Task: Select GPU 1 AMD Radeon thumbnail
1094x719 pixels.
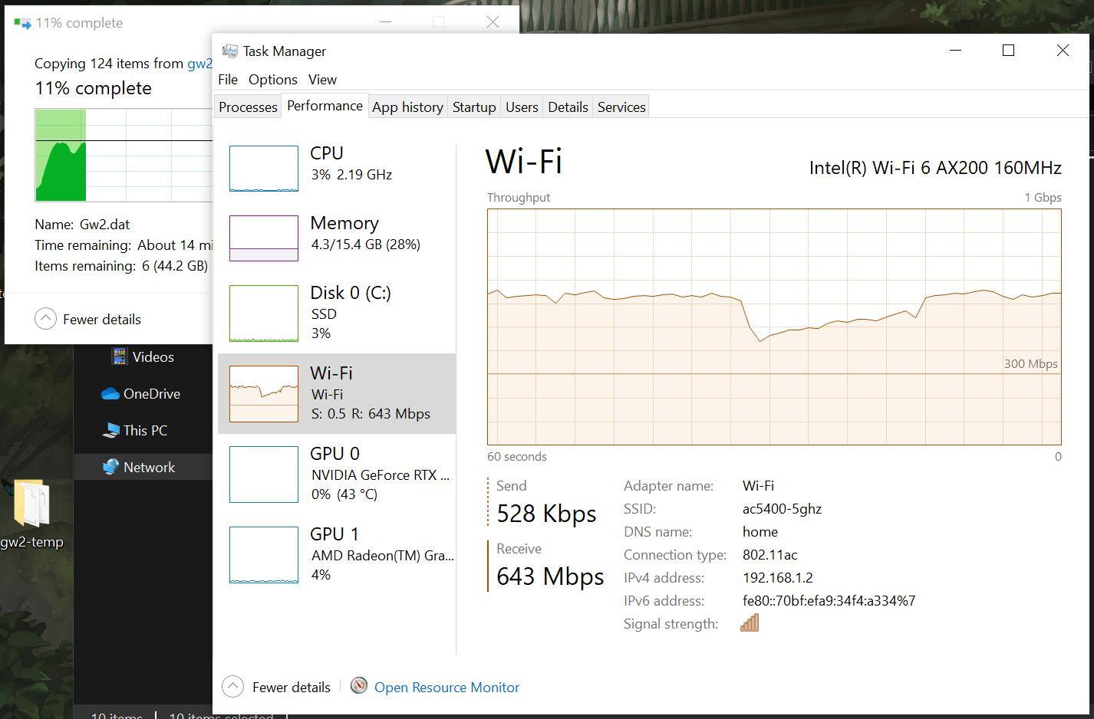Action: (263, 555)
